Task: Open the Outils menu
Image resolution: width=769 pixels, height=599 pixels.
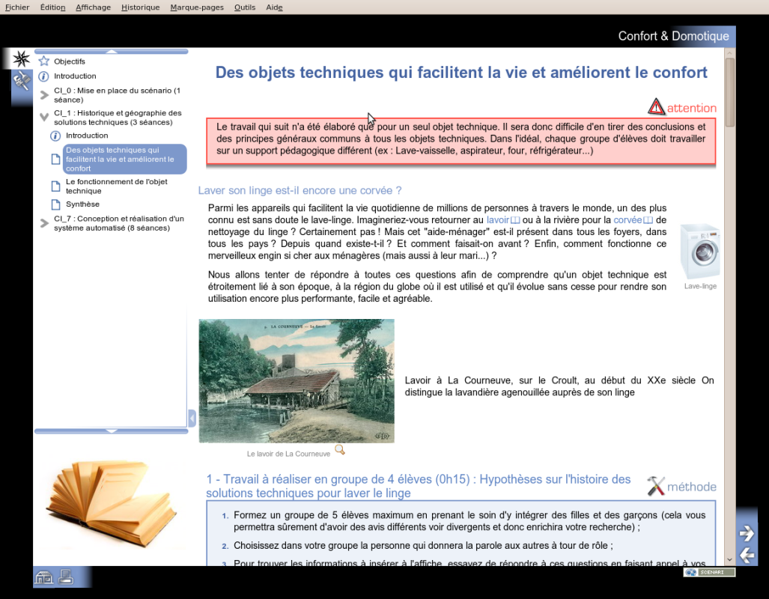Action: tap(245, 7)
